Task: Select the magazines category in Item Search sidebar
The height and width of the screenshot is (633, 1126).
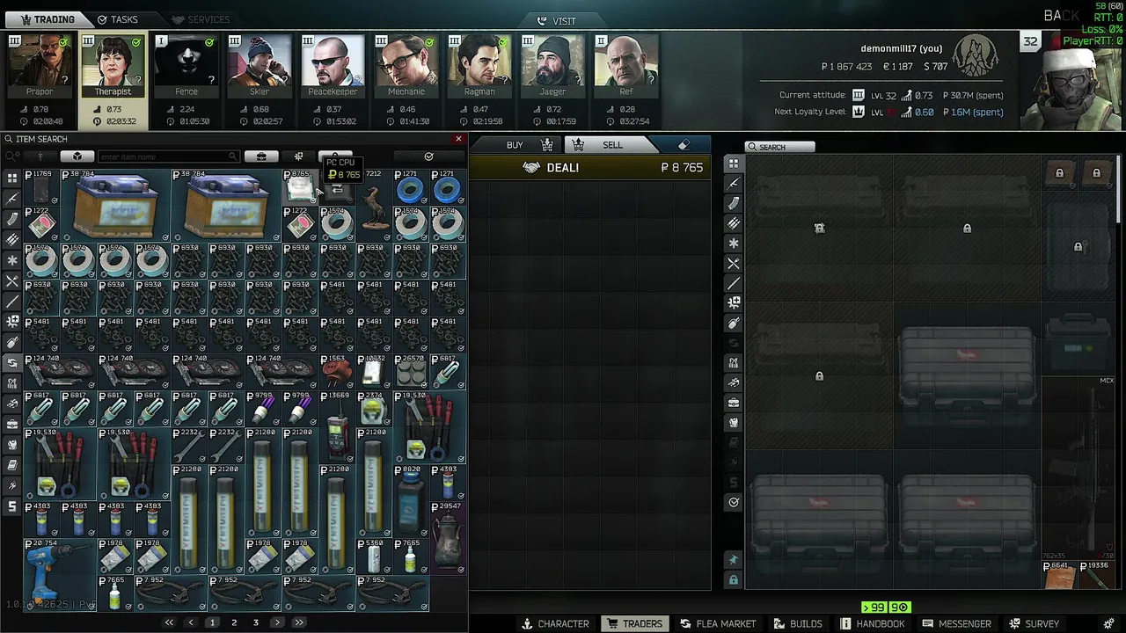Action: (x=12, y=219)
